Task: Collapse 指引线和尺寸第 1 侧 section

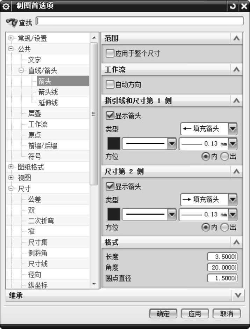Action: coord(237,100)
